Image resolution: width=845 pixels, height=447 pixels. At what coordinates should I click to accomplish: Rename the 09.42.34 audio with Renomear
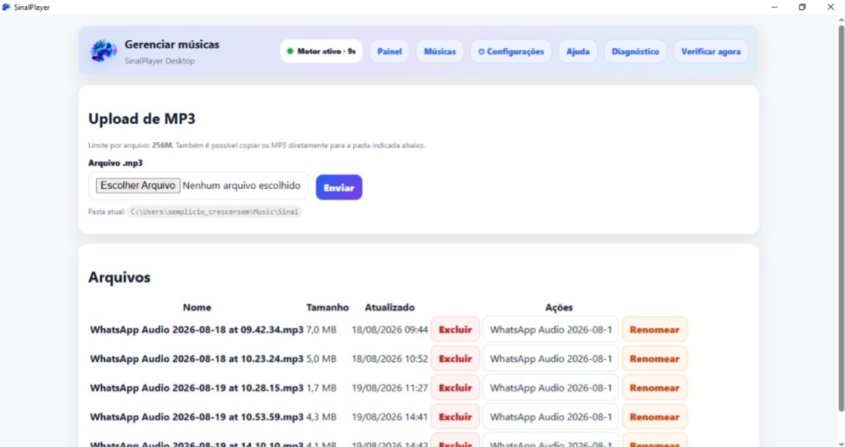point(654,330)
